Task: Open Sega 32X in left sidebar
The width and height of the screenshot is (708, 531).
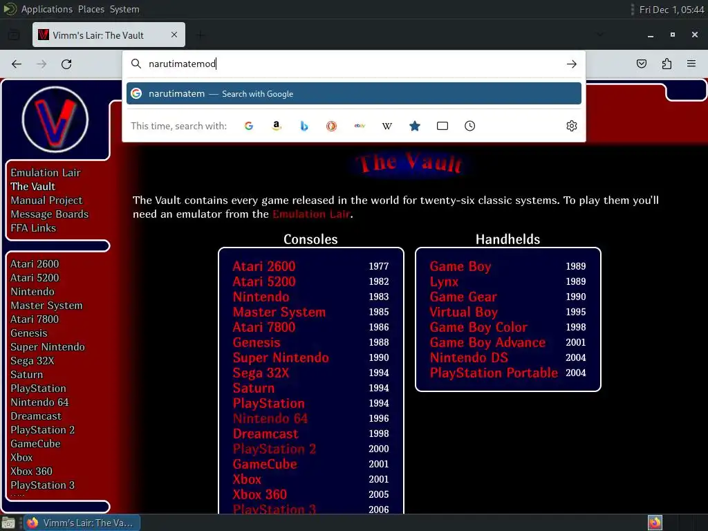Action: tap(32, 361)
